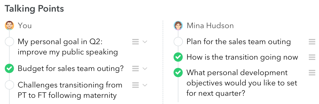319x104 pixels.
Task: Click the Mina Hudson name label
Action: pyautogui.click(x=210, y=26)
